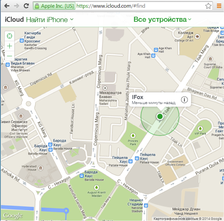Click the Apple Inc. [US] security badge

tap(54, 6)
